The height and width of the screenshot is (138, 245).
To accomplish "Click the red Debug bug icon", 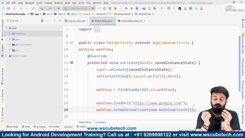I will [115, 8].
